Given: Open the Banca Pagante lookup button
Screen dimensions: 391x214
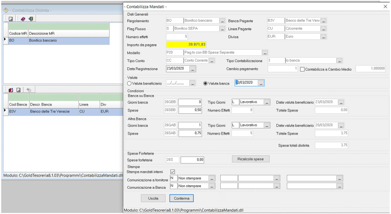Looking at the screenshot, I should [323, 21].
